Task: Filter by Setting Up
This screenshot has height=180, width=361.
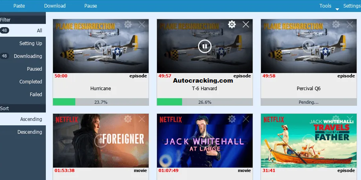Action: [23, 44]
